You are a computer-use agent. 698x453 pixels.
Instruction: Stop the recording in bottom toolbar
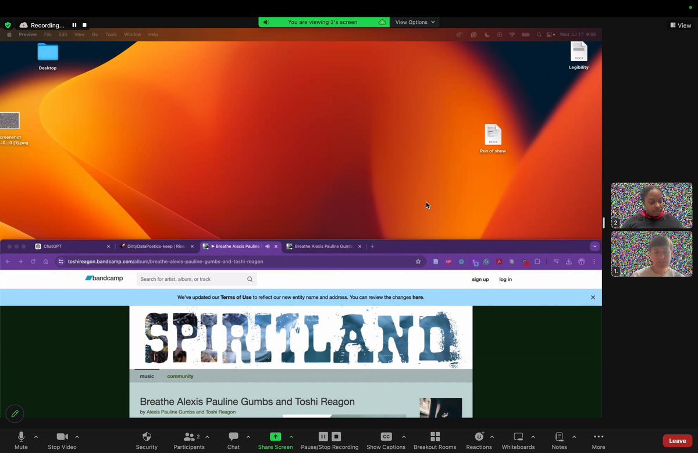tap(336, 437)
